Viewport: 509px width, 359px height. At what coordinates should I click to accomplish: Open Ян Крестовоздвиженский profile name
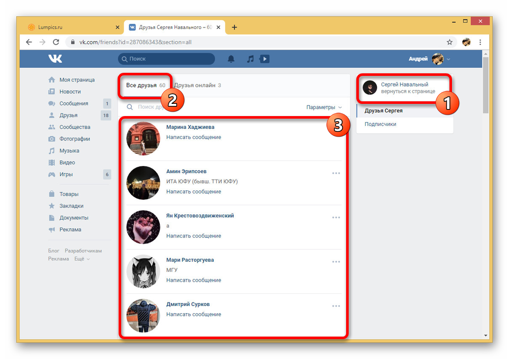tap(200, 216)
